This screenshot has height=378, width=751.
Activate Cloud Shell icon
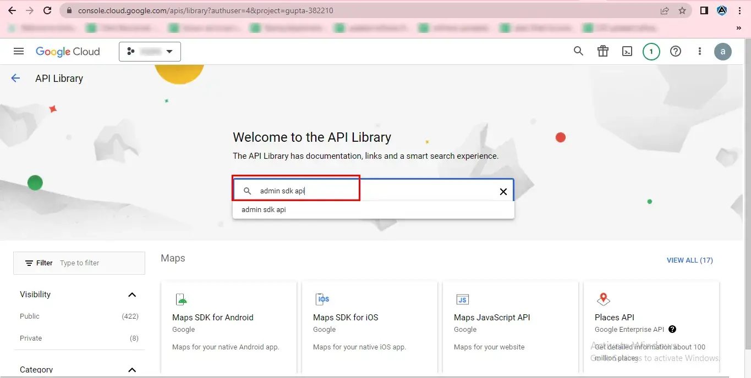[x=627, y=51]
